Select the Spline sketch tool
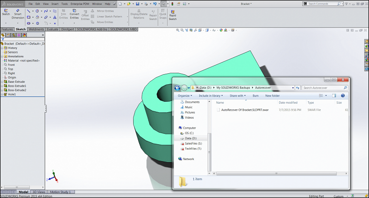The width and height of the screenshot is (369, 198). click(x=46, y=11)
